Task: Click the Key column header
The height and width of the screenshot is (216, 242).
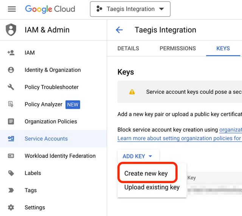Action: [x=192, y=178]
